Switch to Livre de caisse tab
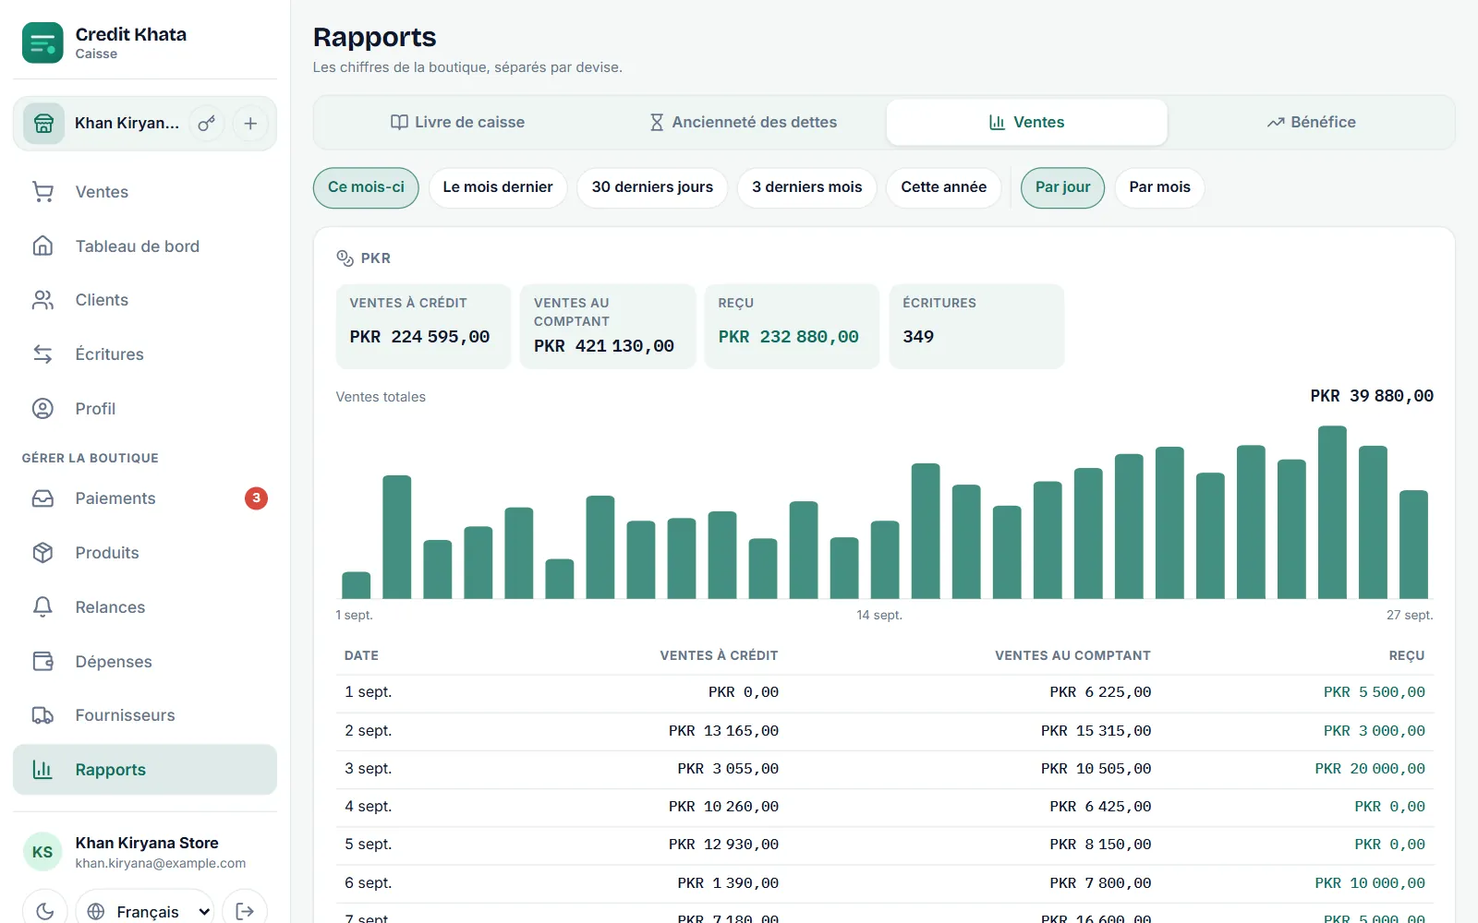This screenshot has height=923, width=1478. [x=458, y=122]
